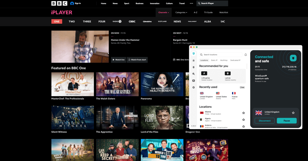Favorite Albania with its star
Screen dimensions: 308x161
[243, 113]
